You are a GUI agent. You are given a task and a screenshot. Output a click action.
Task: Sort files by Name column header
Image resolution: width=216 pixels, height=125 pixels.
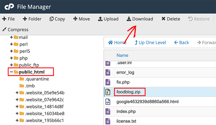tap(122, 55)
